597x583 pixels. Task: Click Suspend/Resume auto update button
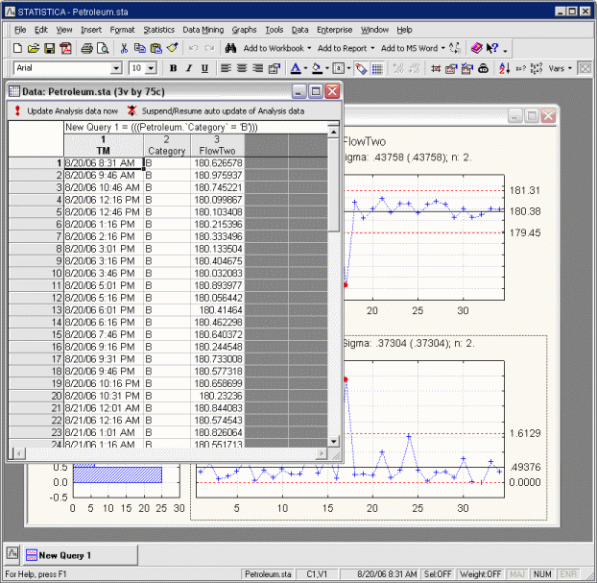[x=216, y=111]
